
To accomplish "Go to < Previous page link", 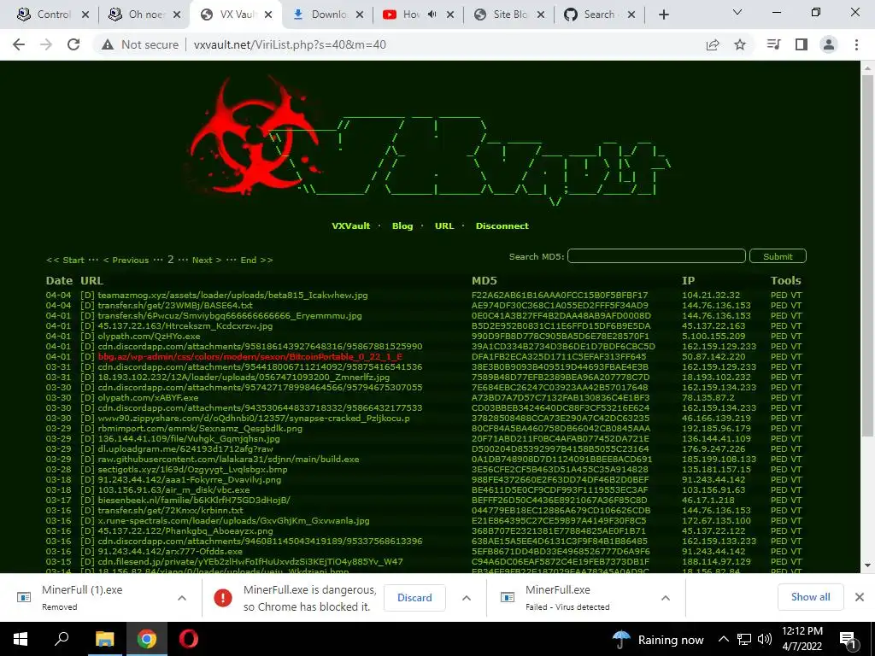I will 126,260.
